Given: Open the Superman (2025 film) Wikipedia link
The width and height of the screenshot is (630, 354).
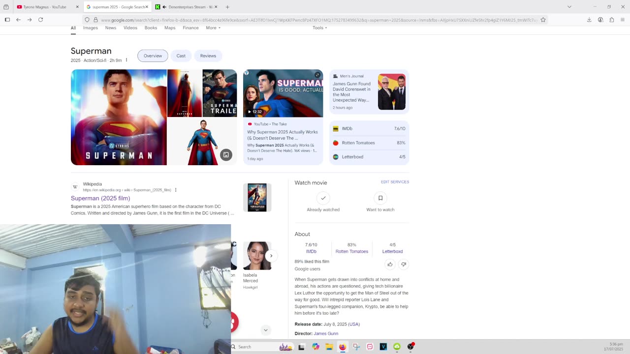Looking at the screenshot, I should (100, 198).
